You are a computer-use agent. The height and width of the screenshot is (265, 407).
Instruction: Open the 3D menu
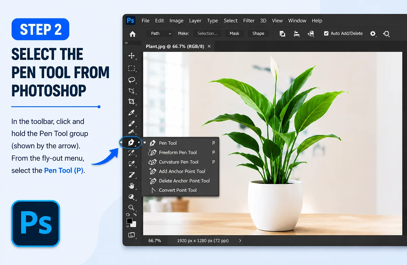click(x=263, y=21)
